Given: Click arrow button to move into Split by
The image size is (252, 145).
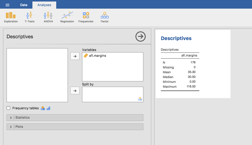Looking at the screenshot, I should 75,90.
